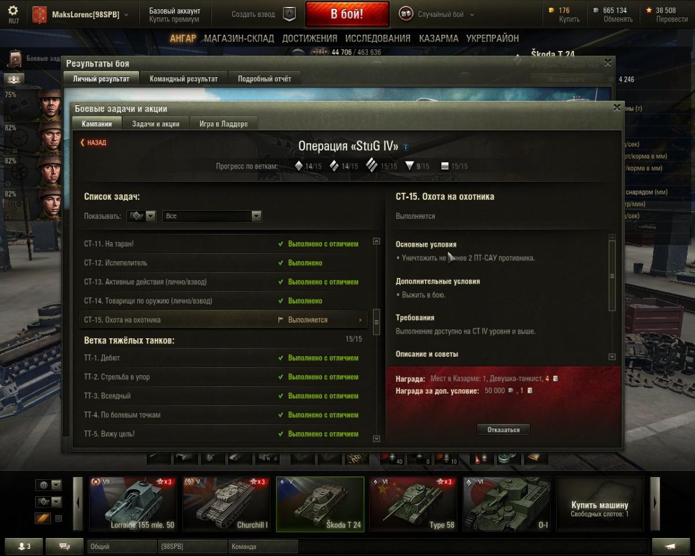Viewport: 695px width, 556px height.
Task: Click the task list scroll-down arrow
Action: coord(376,439)
